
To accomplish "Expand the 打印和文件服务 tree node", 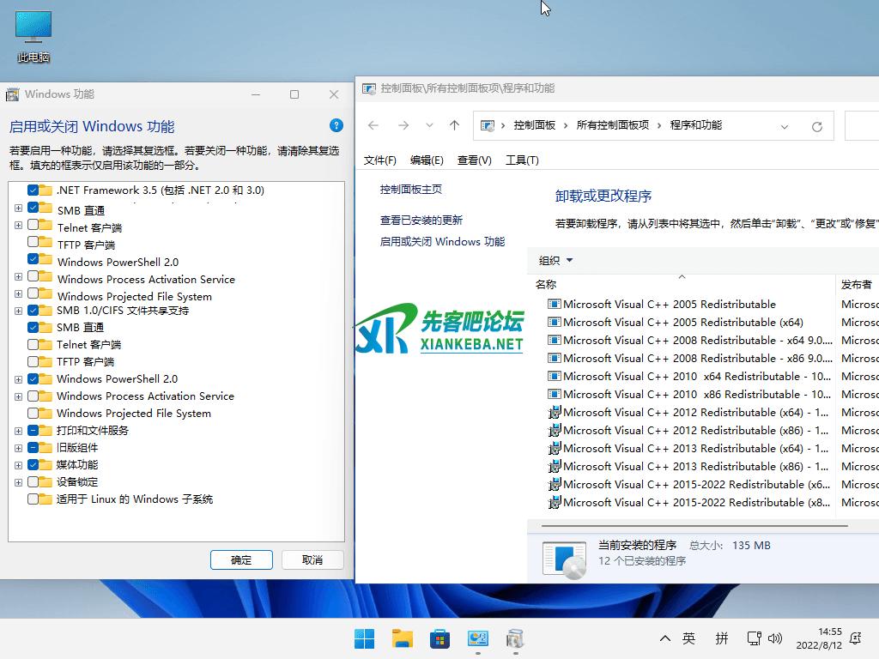I will point(18,430).
